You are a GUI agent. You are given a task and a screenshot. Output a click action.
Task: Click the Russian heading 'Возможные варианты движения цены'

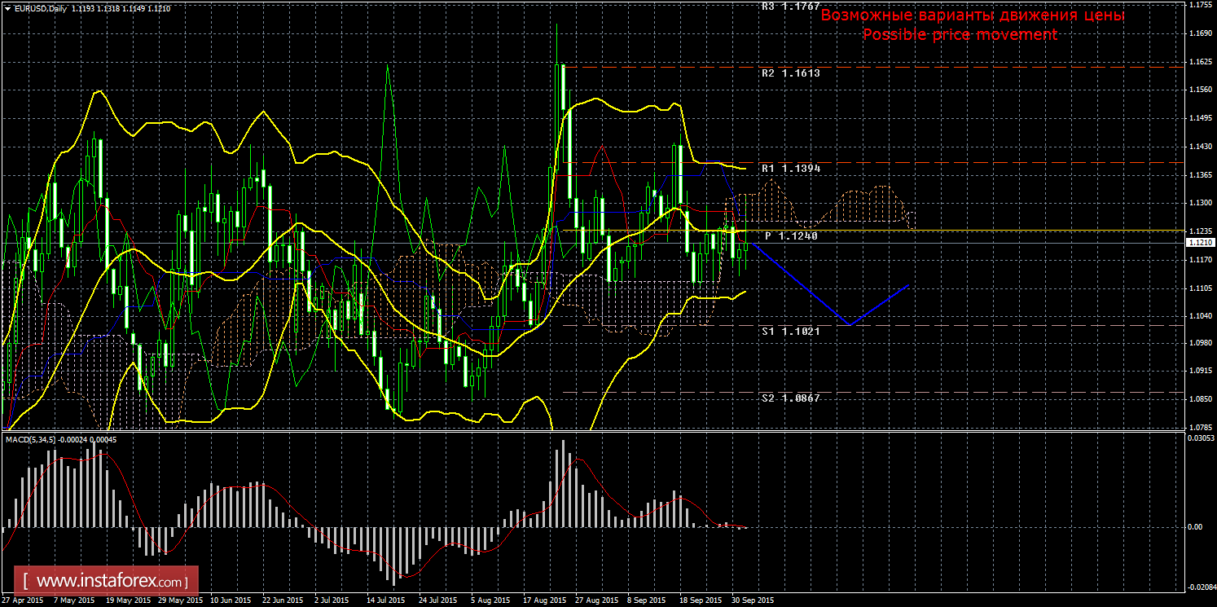click(972, 15)
